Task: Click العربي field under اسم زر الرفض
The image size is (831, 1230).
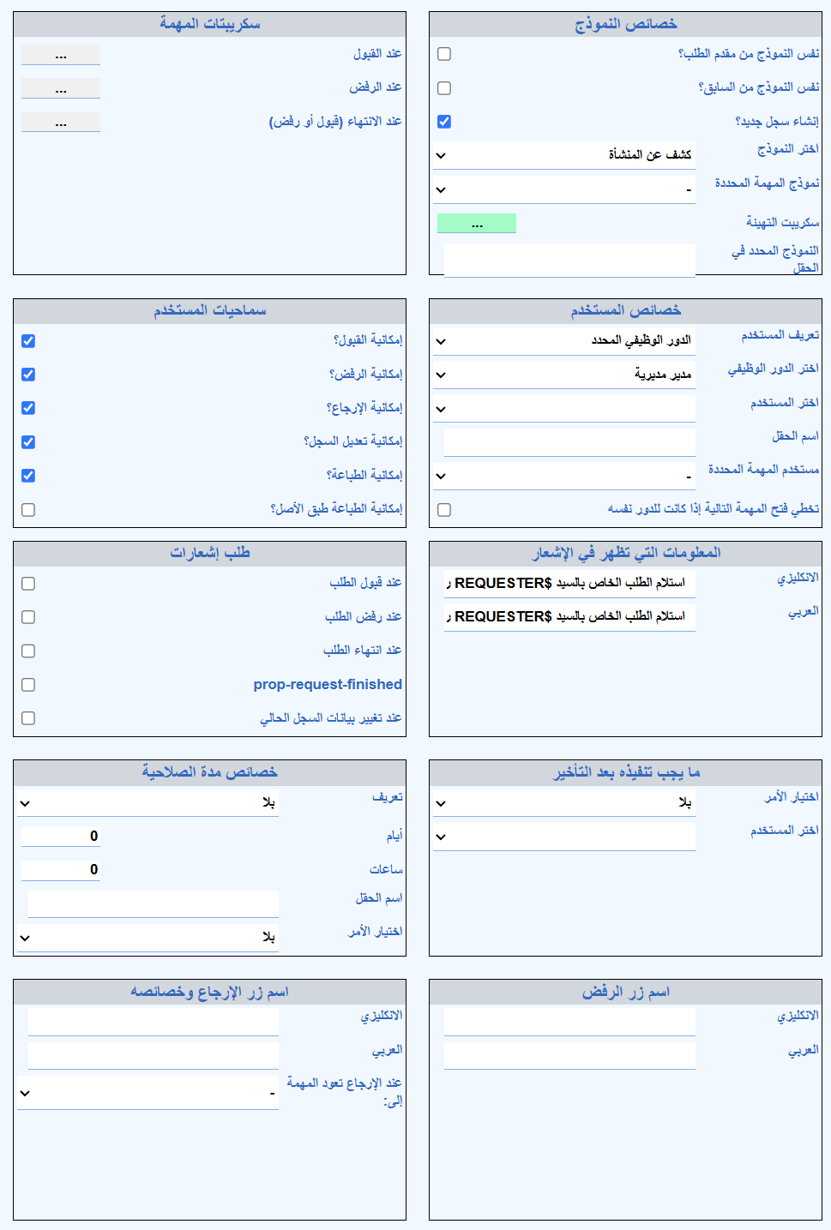Action: (x=569, y=1056)
